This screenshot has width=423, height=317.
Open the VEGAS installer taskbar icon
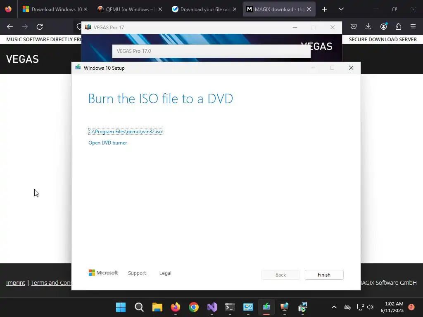[284, 307]
